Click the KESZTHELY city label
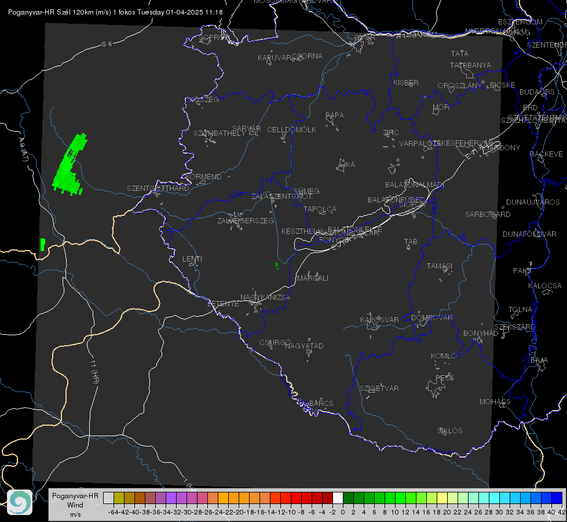This screenshot has width=567, height=522. [x=302, y=231]
